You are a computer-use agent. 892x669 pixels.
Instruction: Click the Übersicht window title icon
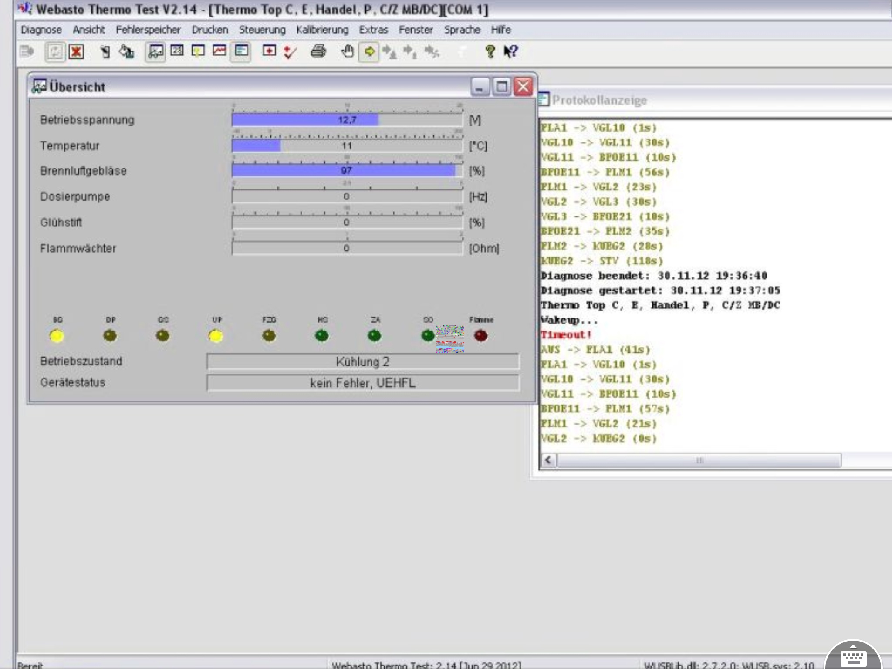pos(39,86)
